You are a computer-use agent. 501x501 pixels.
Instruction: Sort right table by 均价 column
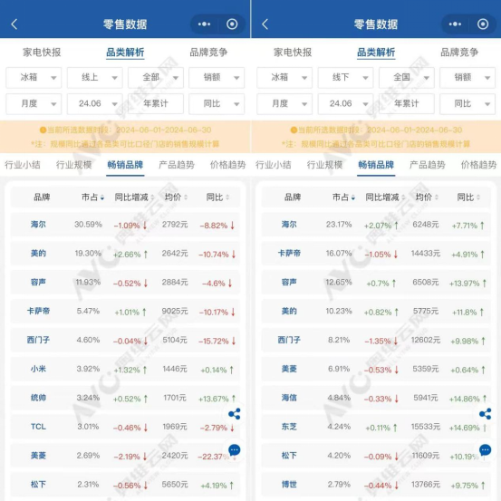pyautogui.click(x=427, y=198)
